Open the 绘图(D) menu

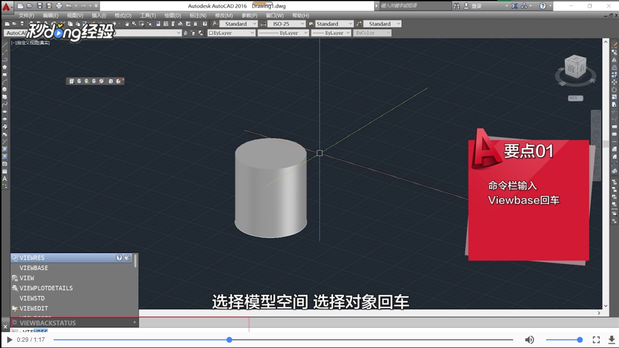pos(173,15)
